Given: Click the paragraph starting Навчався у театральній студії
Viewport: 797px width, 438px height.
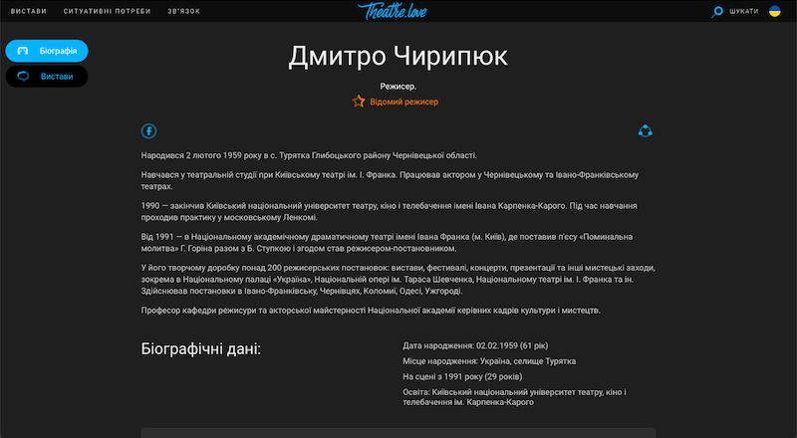Looking at the screenshot, I should (390, 180).
